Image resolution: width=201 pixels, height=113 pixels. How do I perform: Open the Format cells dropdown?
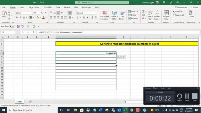point(133,19)
